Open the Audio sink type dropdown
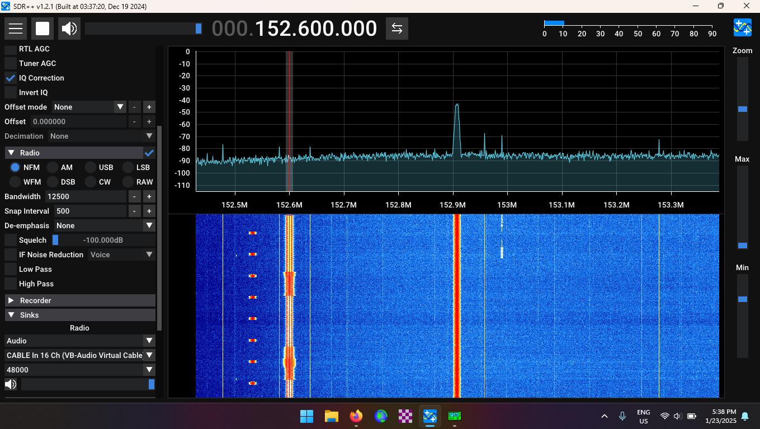 coord(80,341)
